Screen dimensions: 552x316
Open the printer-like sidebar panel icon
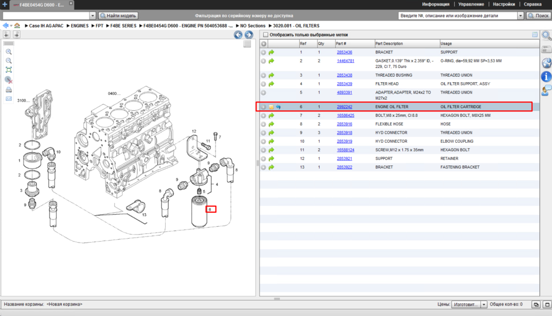546,50
